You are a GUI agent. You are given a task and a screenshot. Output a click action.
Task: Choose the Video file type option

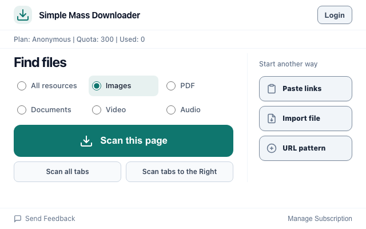[x=97, y=110]
